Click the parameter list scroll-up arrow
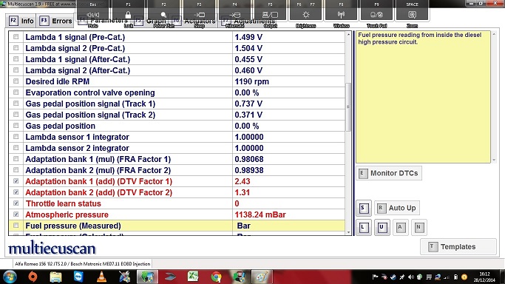The width and height of the screenshot is (505, 284). tap(348, 34)
